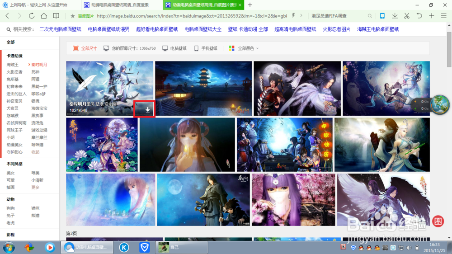Open the red lantern group wallpaper thumbnail
The image size is (452, 254).
pos(284,145)
